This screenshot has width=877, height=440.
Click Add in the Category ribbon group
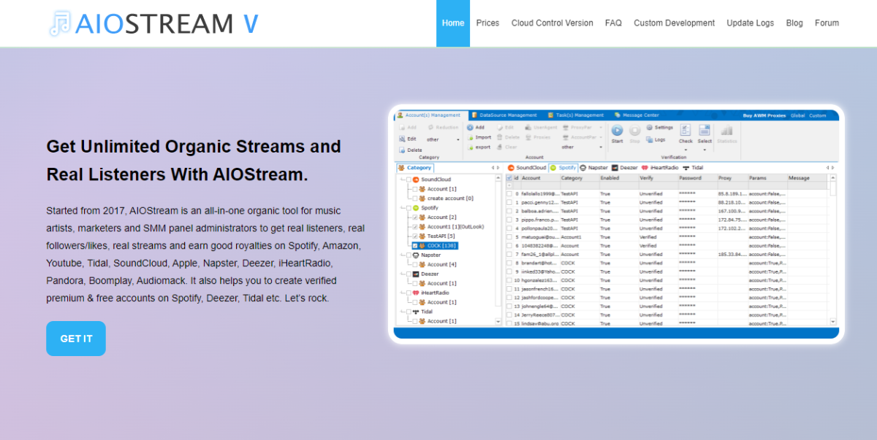[x=408, y=128]
